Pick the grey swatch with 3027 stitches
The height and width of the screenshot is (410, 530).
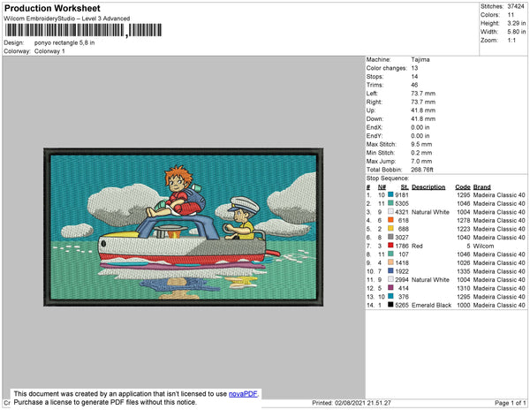point(390,237)
